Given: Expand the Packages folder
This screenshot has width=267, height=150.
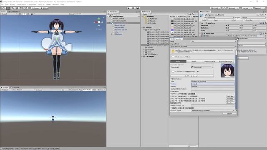Looking at the screenshot, I should [x=142, y=56].
